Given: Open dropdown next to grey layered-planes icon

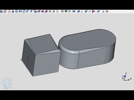Looking at the screenshot, I should click(x=59, y=11).
